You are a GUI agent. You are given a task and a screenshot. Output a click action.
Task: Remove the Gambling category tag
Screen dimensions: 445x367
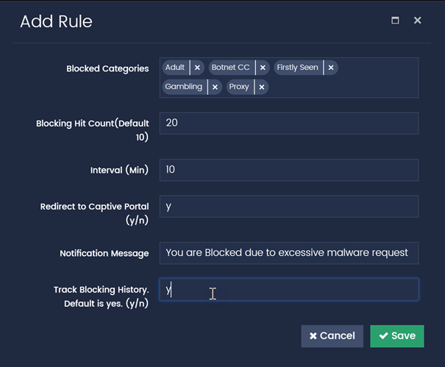click(x=215, y=87)
